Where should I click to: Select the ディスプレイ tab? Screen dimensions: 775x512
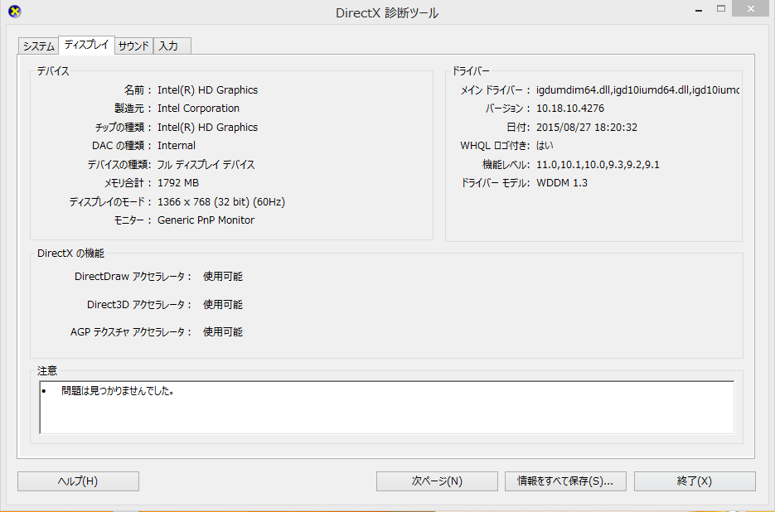(x=86, y=45)
